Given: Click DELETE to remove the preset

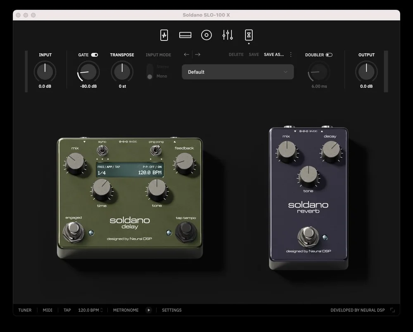Looking at the screenshot, I should (x=236, y=54).
